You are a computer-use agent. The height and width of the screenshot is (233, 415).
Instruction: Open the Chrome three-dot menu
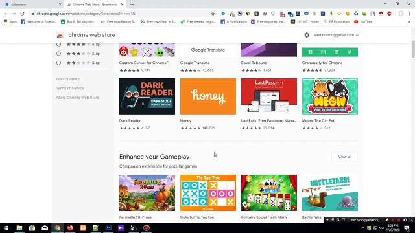click(x=409, y=14)
